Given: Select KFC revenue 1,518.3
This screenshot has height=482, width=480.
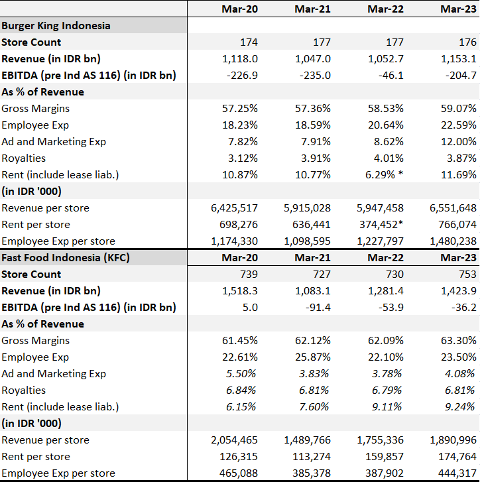Looking at the screenshot, I should [x=240, y=291].
